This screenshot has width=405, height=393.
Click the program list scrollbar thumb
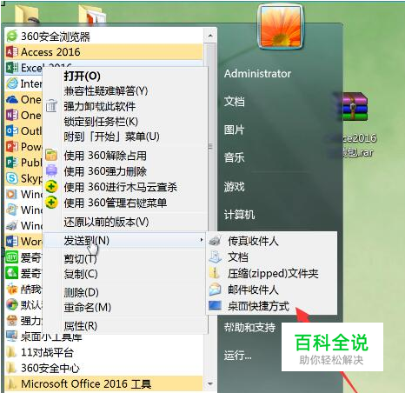pyautogui.click(x=210, y=146)
